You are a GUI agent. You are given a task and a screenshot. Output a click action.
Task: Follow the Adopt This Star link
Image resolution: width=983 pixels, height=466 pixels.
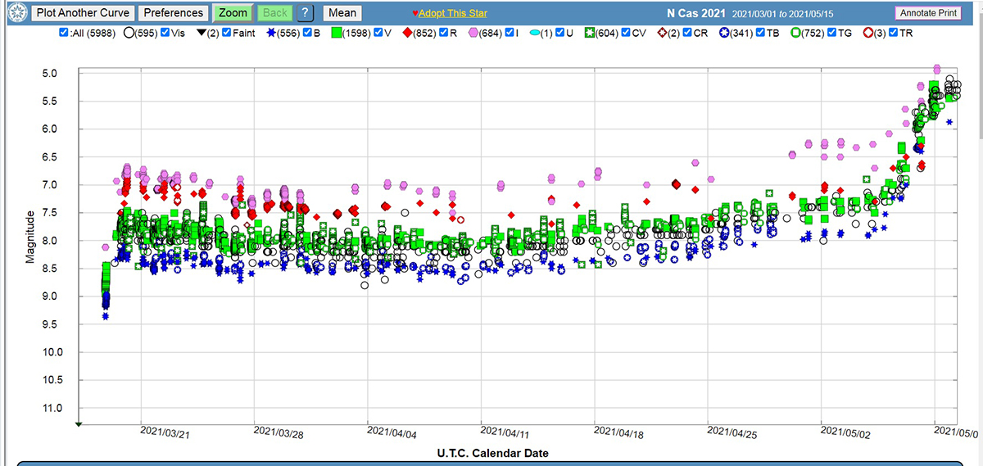453,14
